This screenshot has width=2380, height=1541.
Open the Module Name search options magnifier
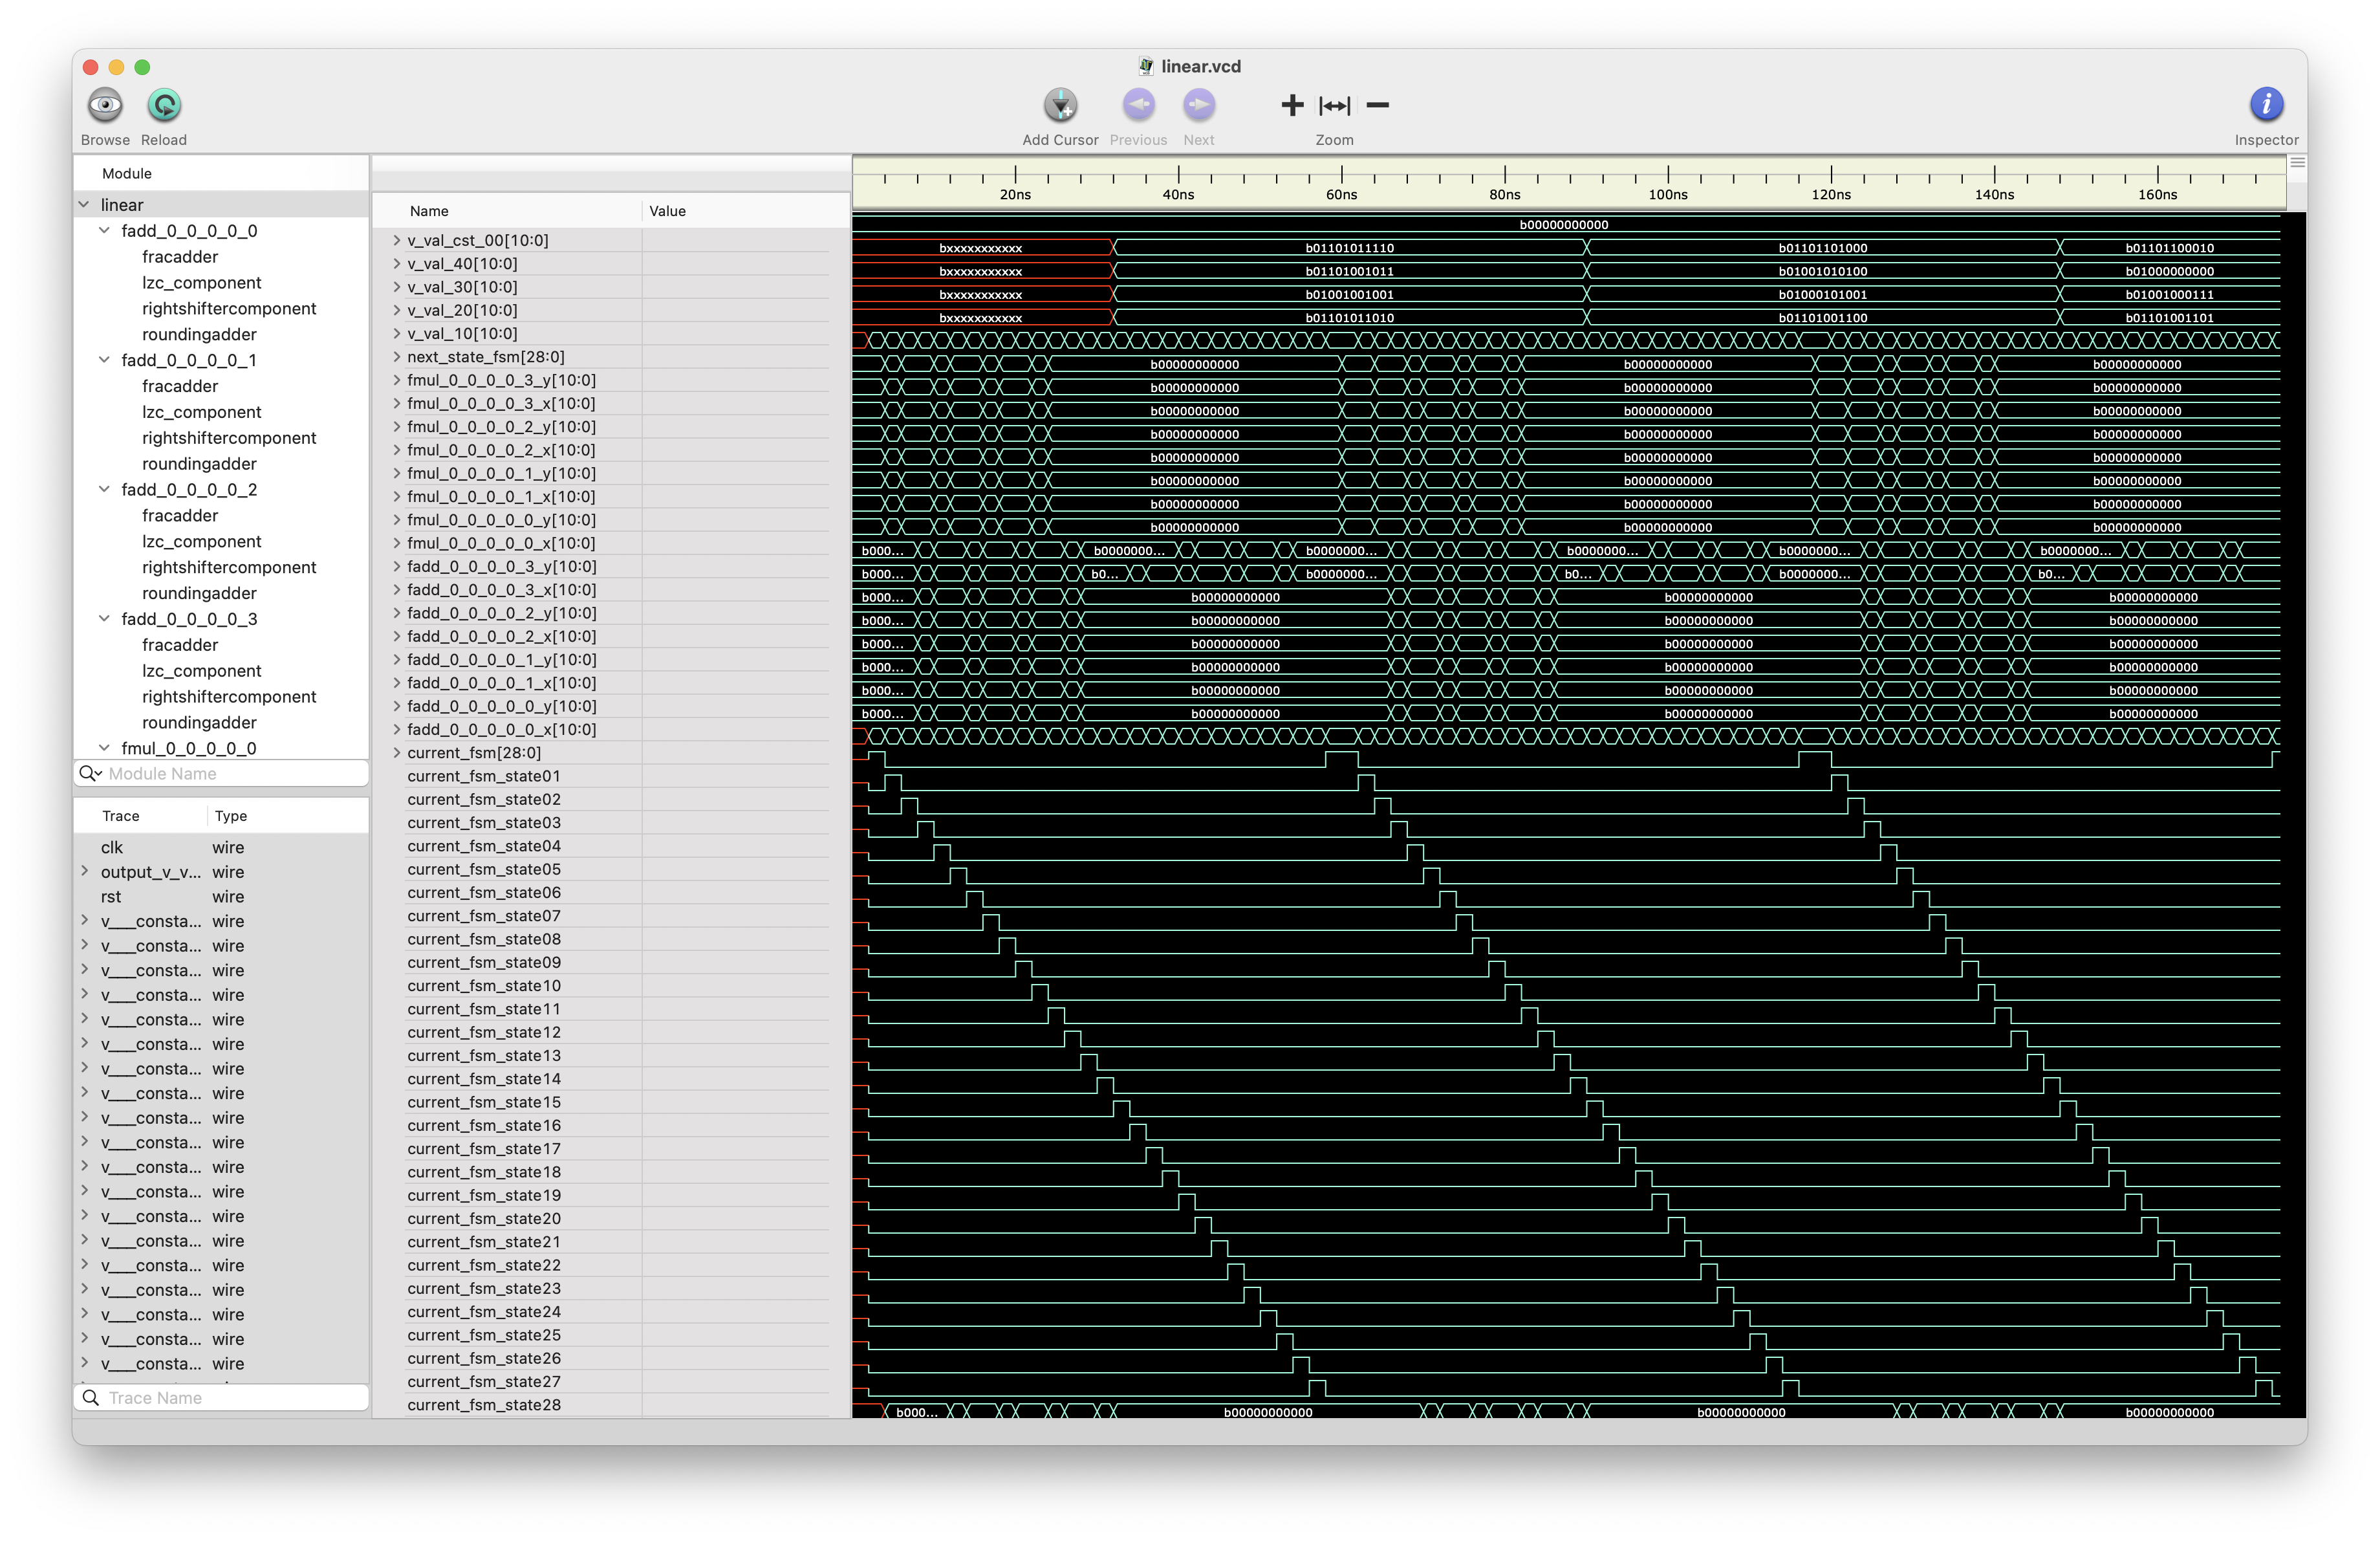click(x=91, y=773)
